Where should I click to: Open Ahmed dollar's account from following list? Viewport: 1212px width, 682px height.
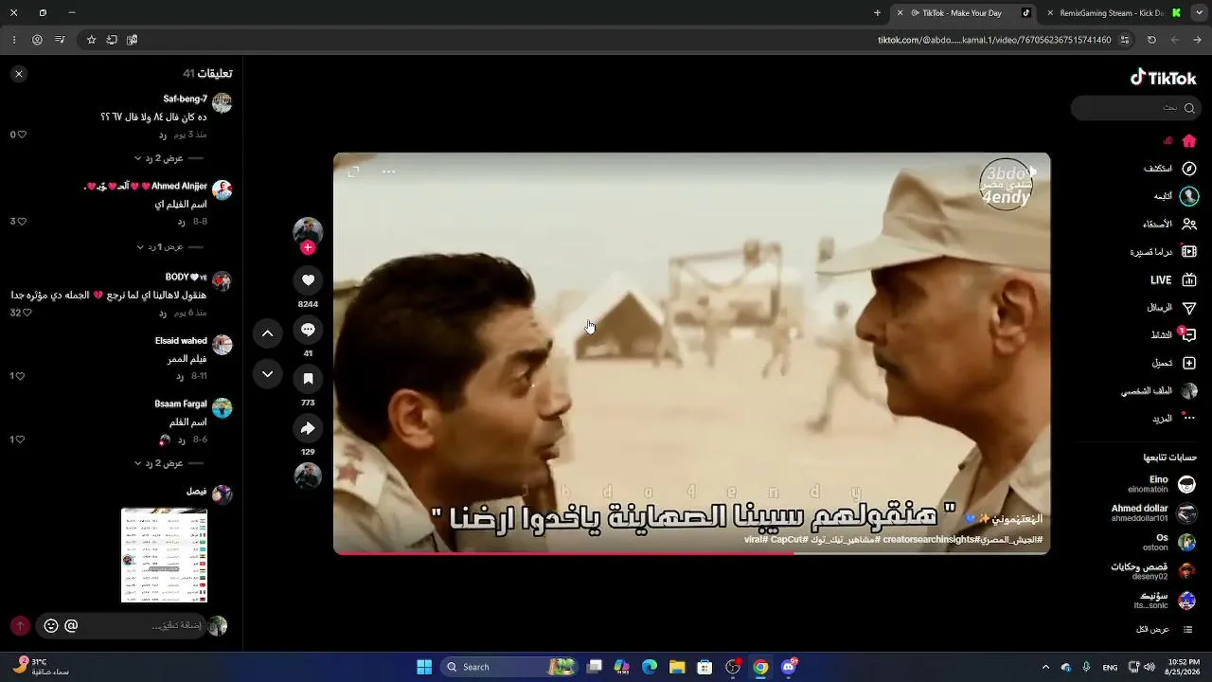1154,513
